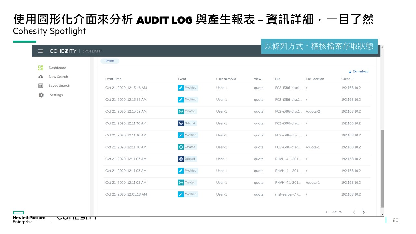Click the vertical scrollbar thumb
The width and height of the screenshot is (416, 234).
pyautogui.click(x=382, y=168)
